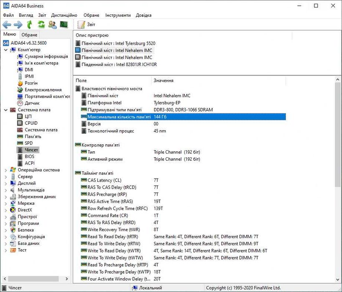342x292 pixels.
Task: Click the details pane scroll down arrow
Action: pyautogui.click(x=338, y=279)
